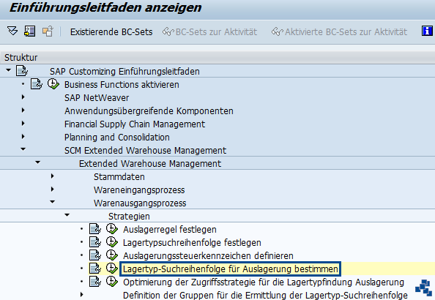435x300 pixels.
Task: Execute Lagertypsuchreihenfolge festlegen activity icon
Action: (x=112, y=242)
